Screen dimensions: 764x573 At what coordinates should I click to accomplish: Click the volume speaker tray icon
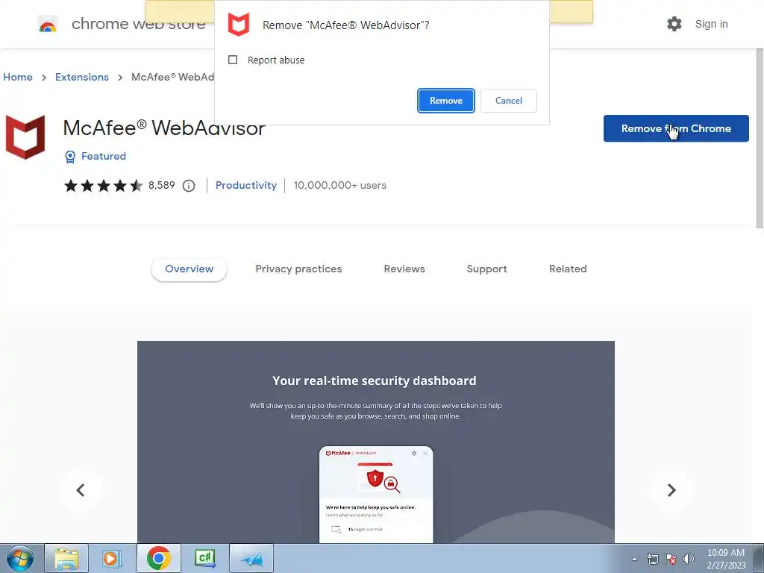(x=688, y=559)
